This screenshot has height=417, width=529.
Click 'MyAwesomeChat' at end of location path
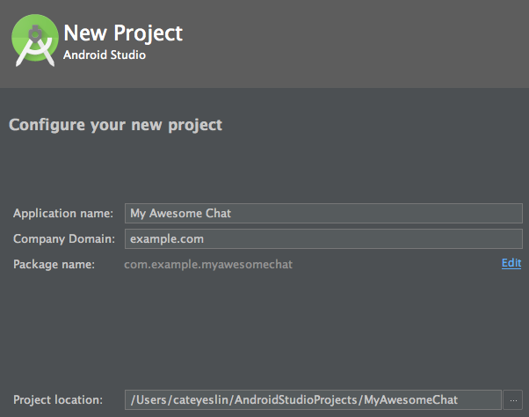pos(410,400)
